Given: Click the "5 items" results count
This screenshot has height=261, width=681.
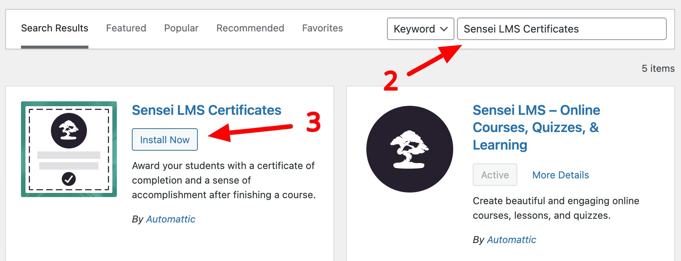Looking at the screenshot, I should pyautogui.click(x=658, y=68).
